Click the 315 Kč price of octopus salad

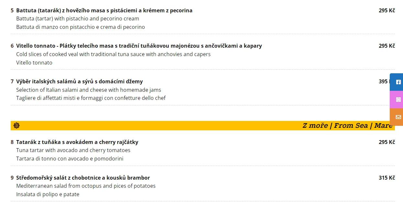387,178
